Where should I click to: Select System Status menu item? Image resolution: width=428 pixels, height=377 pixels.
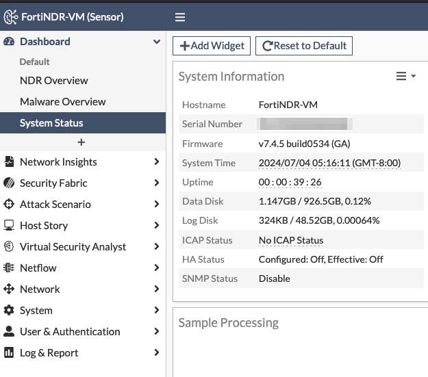pos(51,123)
